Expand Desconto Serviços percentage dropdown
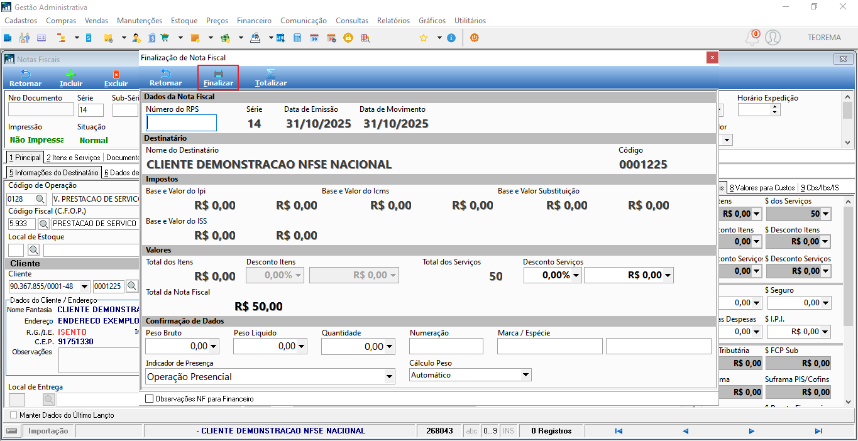The width and height of the screenshot is (858, 441). pos(576,275)
